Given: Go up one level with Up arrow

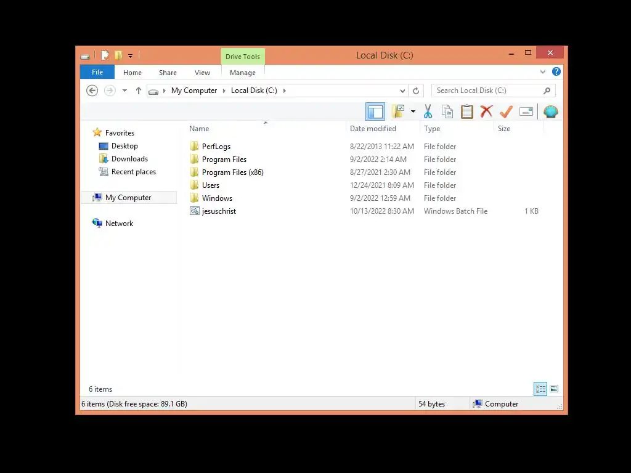Looking at the screenshot, I should 139,91.
